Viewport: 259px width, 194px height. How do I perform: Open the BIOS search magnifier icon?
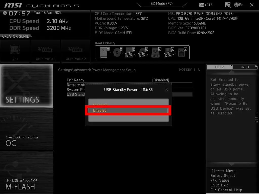tap(228, 5)
